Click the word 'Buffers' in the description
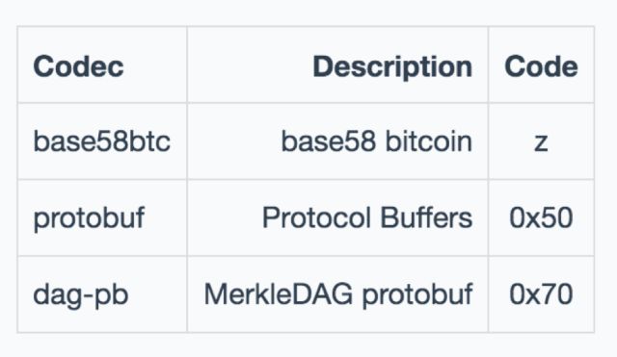The height and width of the screenshot is (357, 617). [426, 217]
